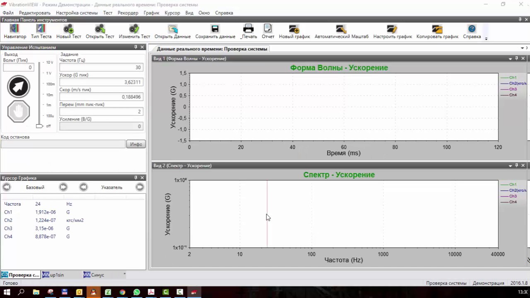Close the Курсор Графика panel
The width and height of the screenshot is (530, 298).
(142, 178)
